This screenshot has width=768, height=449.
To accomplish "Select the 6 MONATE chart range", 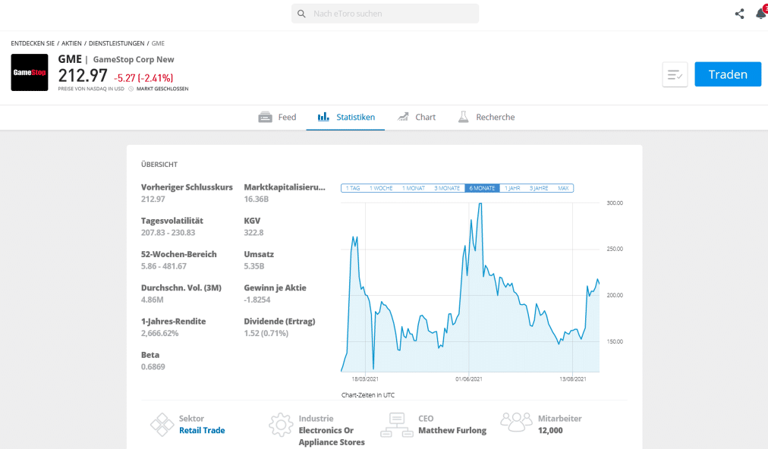I will click(482, 188).
